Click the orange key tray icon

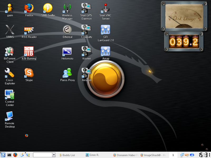click(x=187, y=155)
